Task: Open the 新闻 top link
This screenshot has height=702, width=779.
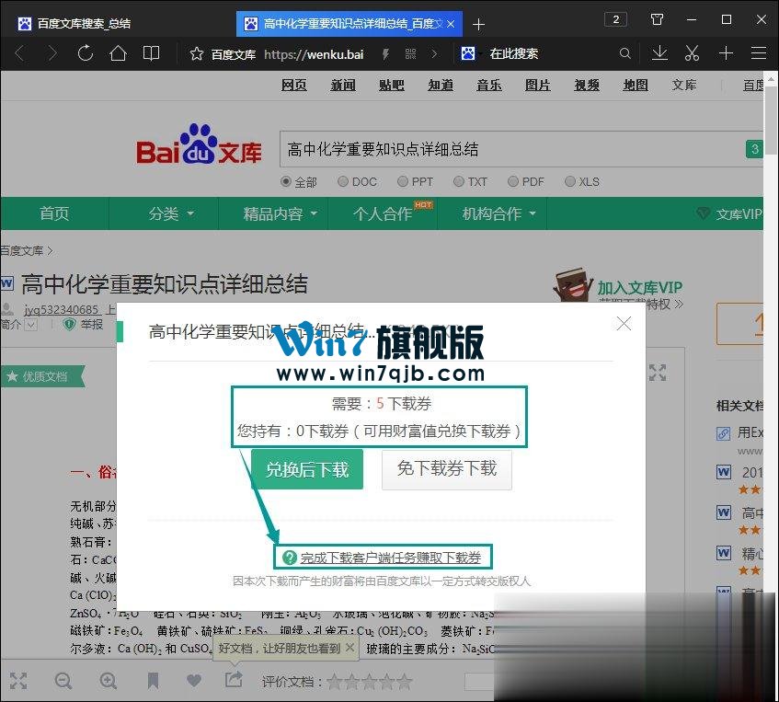Action: [x=343, y=85]
